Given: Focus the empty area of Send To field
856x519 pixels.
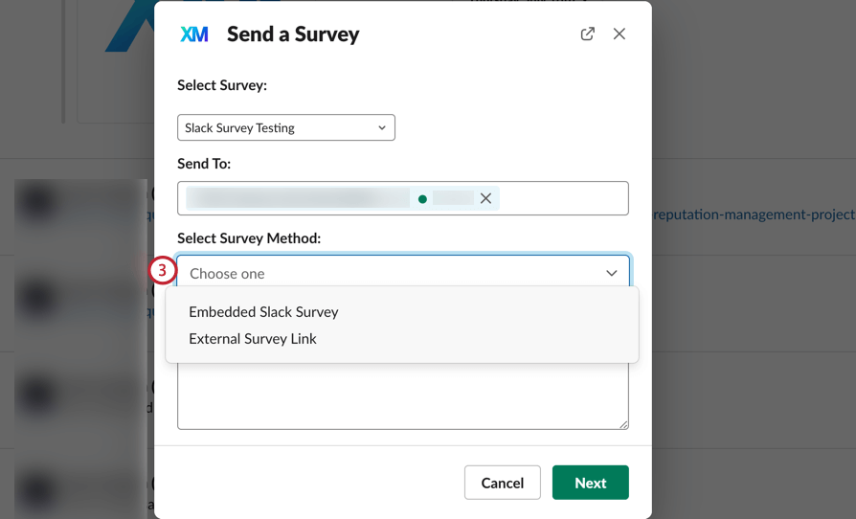Looking at the screenshot, I should pos(563,198).
